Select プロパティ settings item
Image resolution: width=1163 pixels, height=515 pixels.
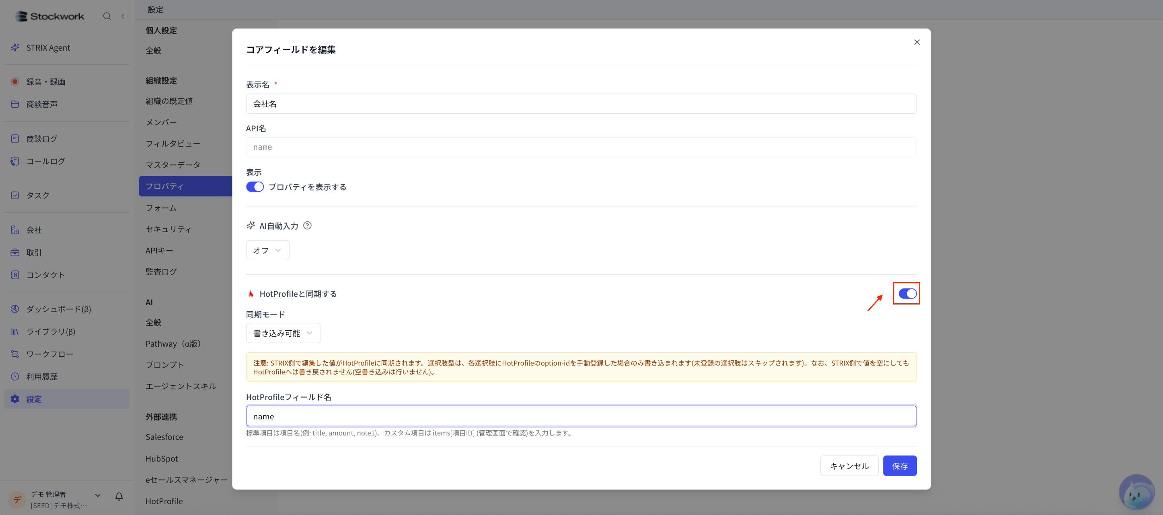pos(185,186)
